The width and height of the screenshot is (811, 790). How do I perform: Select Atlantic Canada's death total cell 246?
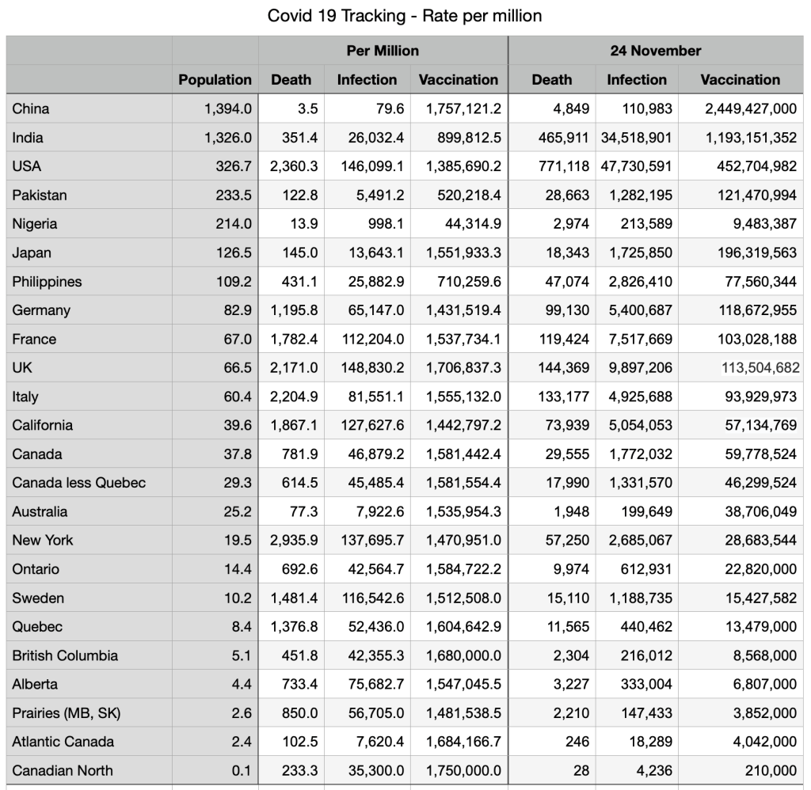pyautogui.click(x=578, y=742)
